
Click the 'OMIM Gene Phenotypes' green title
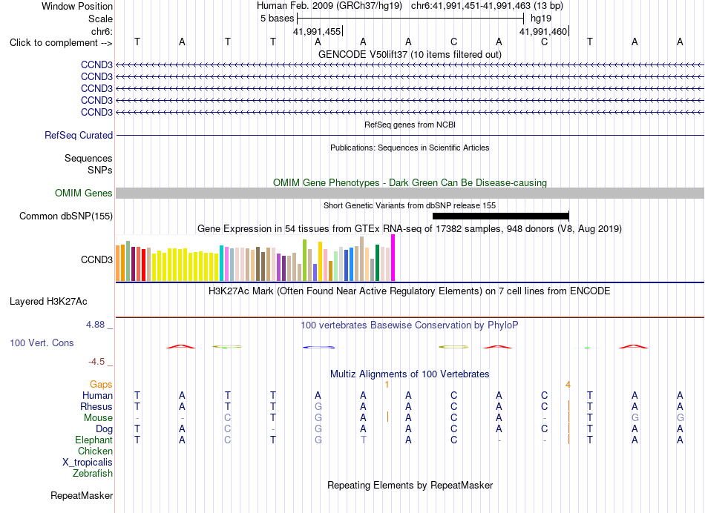[410, 183]
